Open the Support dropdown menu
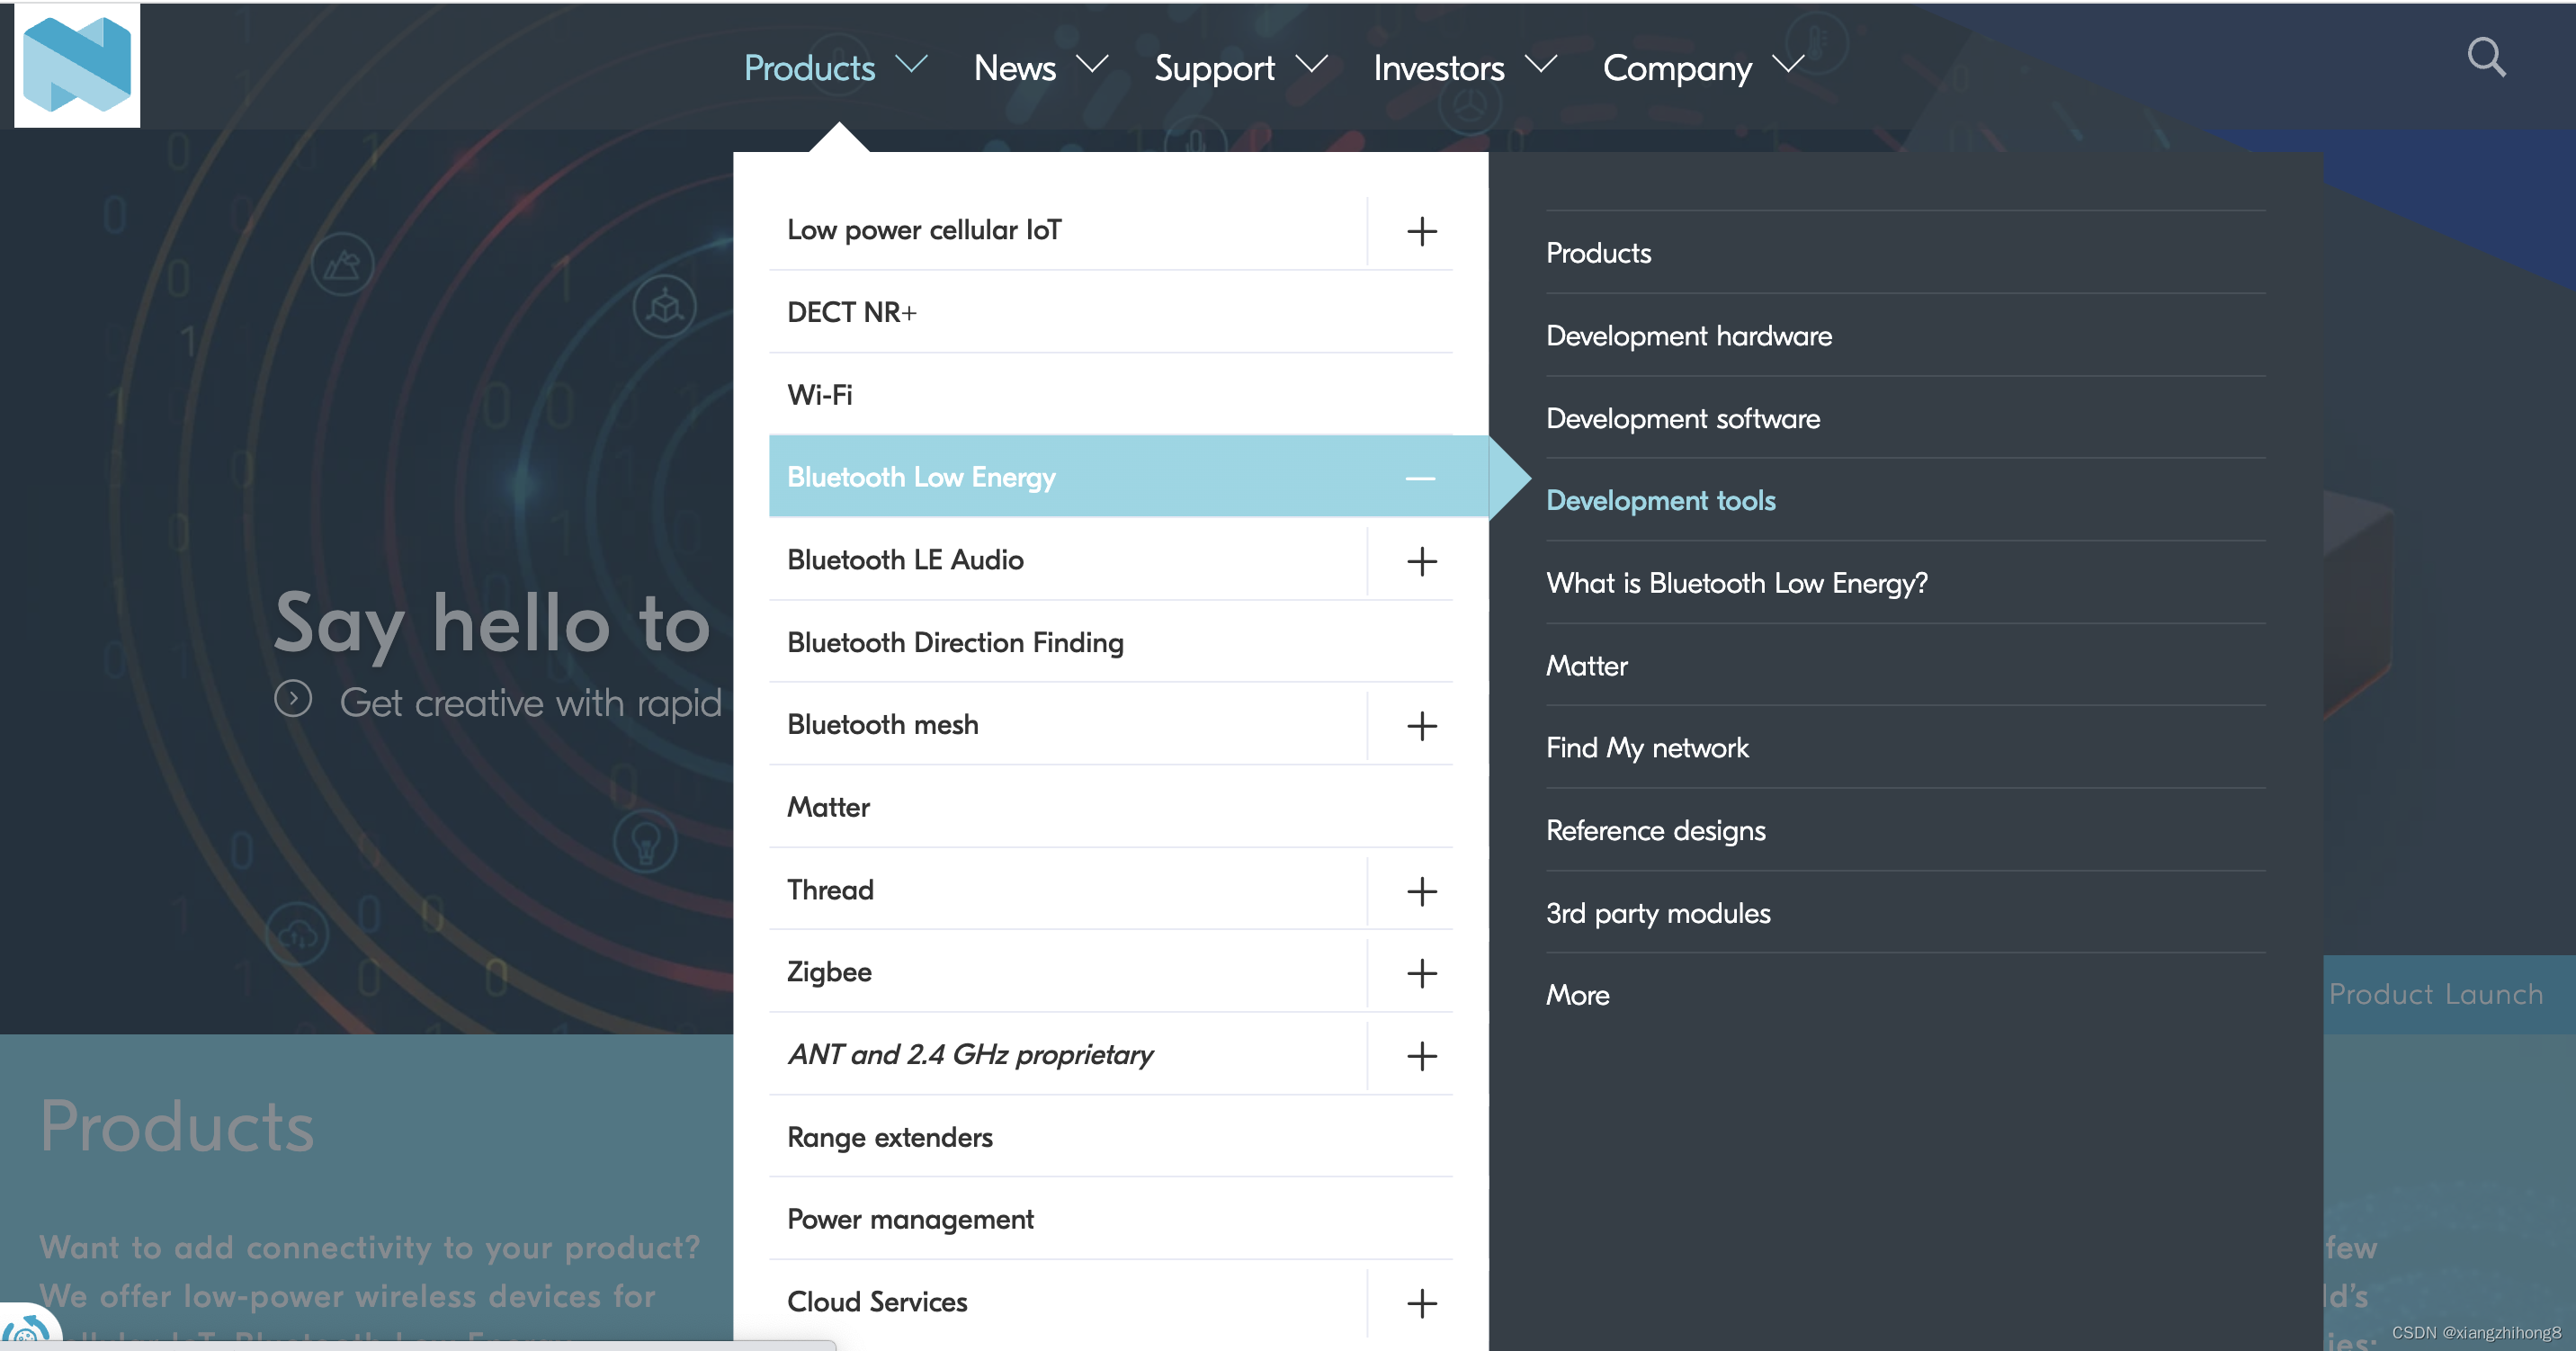The image size is (2576, 1351). (x=1240, y=67)
